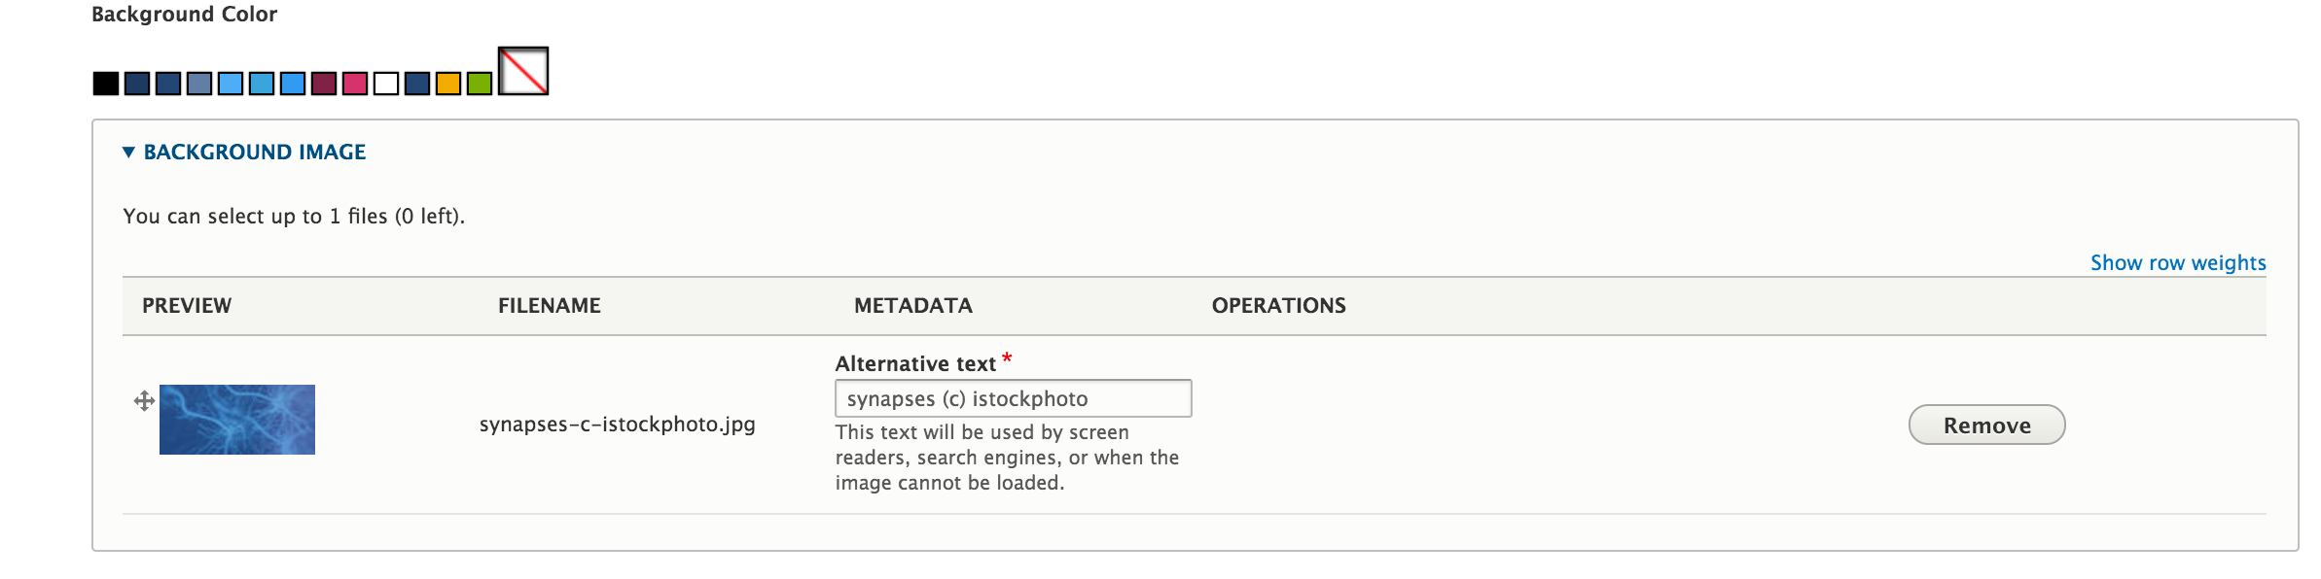Select the orange color swatch
Viewport: 2321px width, 579px height.
pyautogui.click(x=447, y=83)
